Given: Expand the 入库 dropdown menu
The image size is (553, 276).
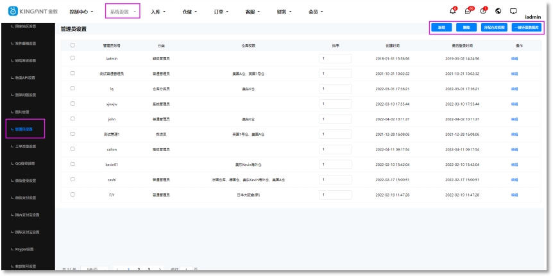Looking at the screenshot, I should point(158,12).
